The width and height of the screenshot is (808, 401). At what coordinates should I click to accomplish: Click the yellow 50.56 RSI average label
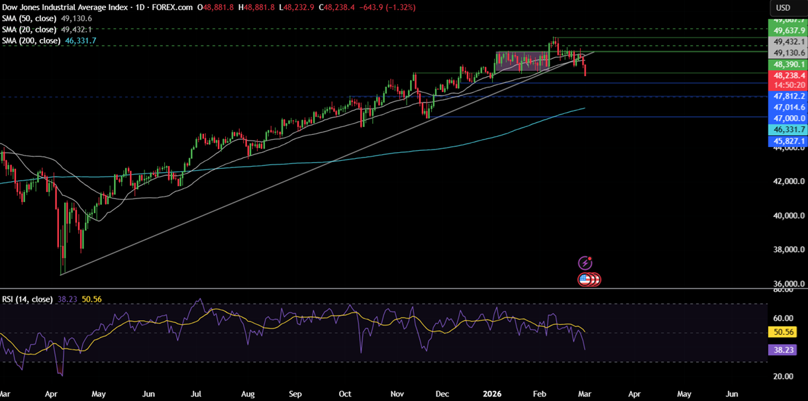(x=780, y=332)
